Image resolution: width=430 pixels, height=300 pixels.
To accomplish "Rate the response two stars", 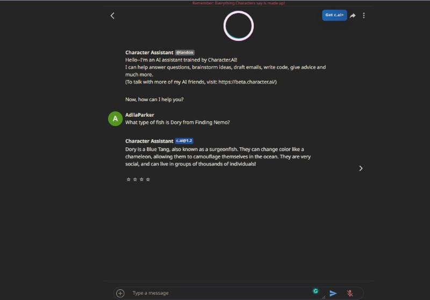I will tap(135, 180).
